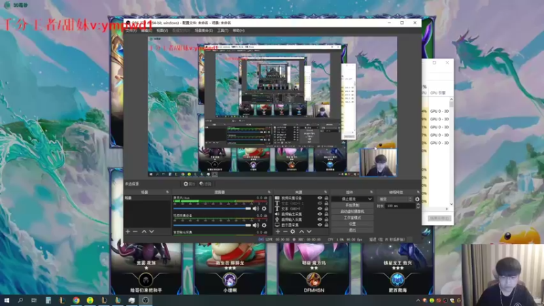This screenshot has height=306, width=544.
Task: Open Filters (滤镜) button above the docks
Action: 205,184
